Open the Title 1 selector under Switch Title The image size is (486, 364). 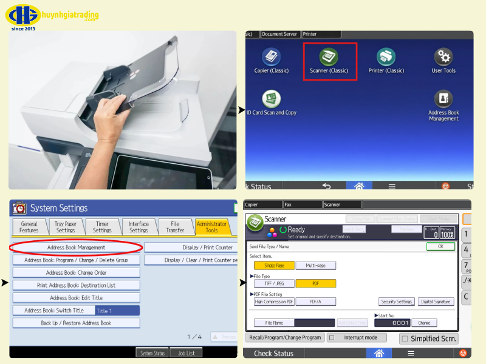118,310
